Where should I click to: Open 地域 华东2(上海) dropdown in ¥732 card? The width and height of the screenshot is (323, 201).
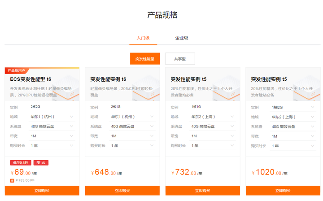click(x=213, y=117)
